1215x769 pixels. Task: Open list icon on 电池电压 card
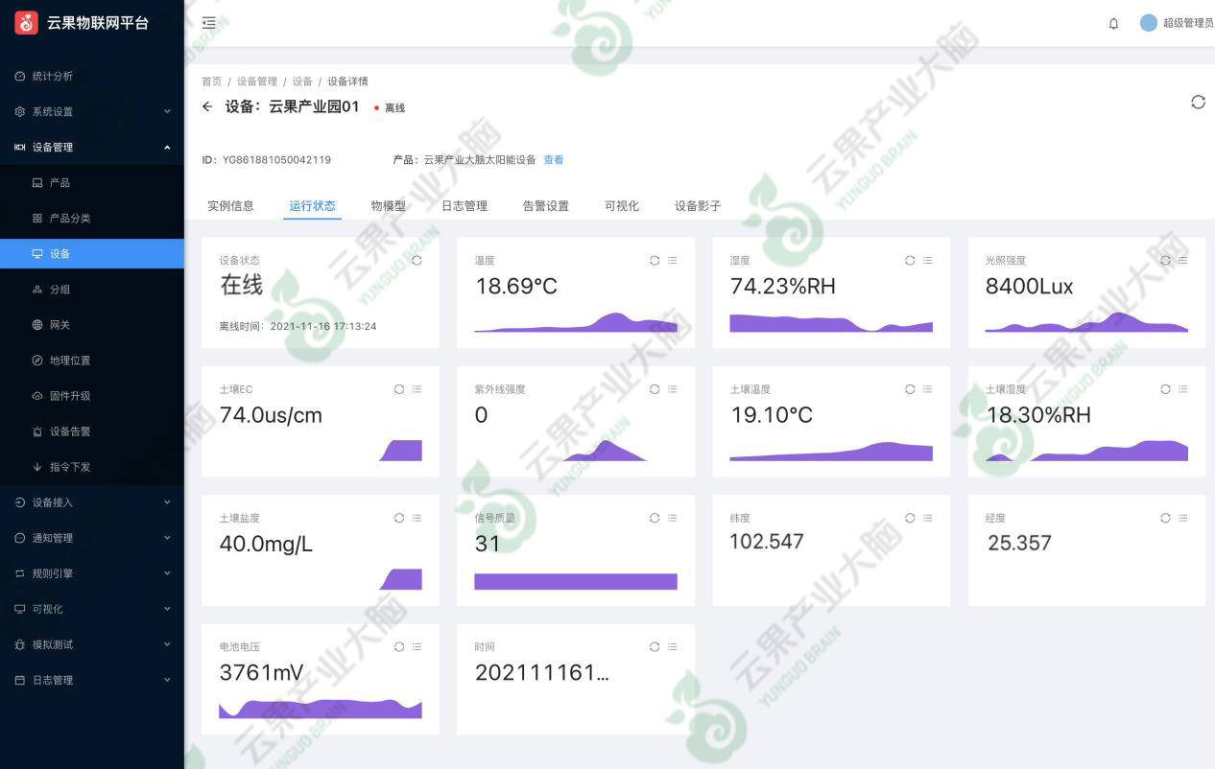[x=417, y=647]
